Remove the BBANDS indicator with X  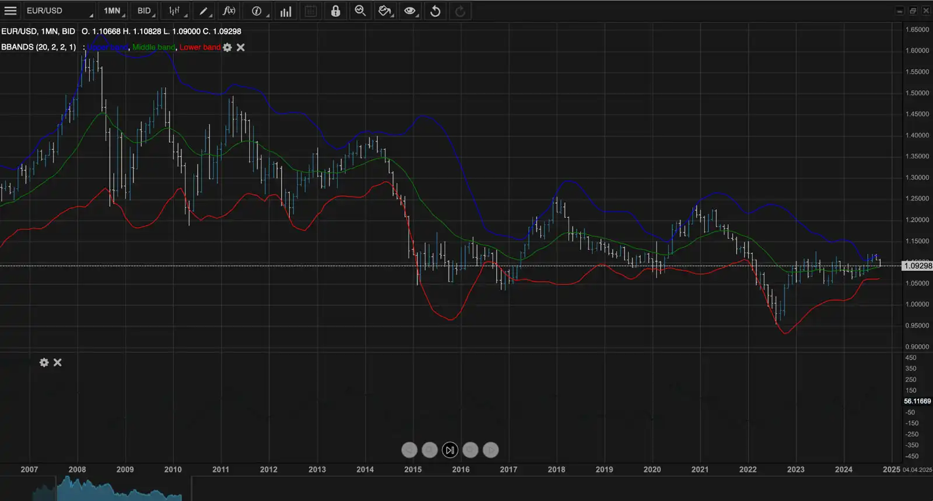(241, 48)
